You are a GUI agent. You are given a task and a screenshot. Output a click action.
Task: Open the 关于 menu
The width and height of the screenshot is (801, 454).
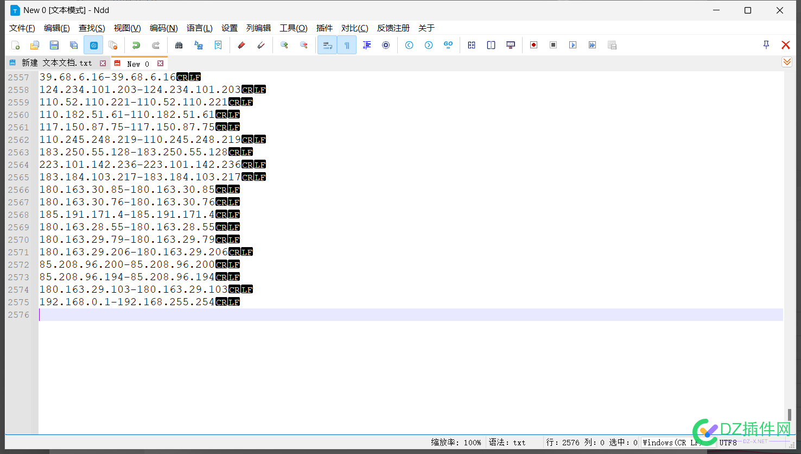pyautogui.click(x=427, y=28)
